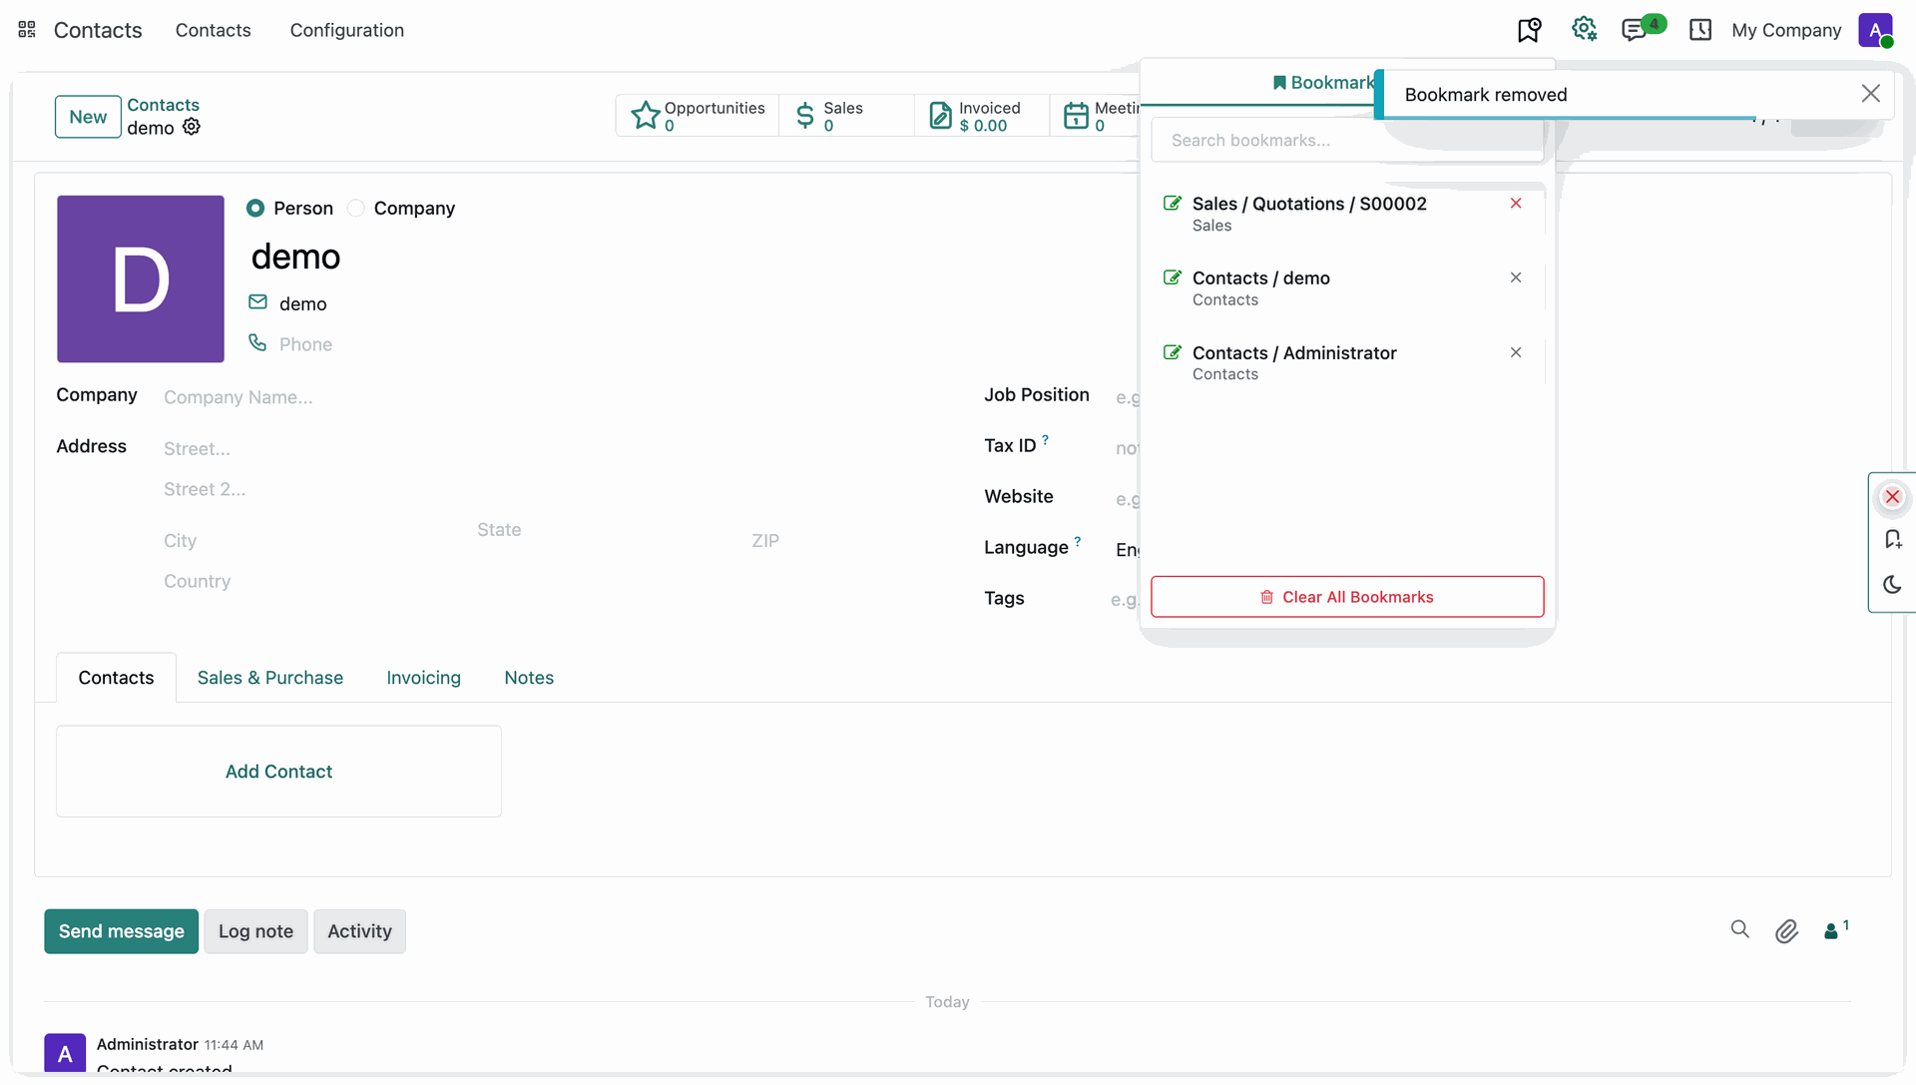This screenshot has height=1085, width=1916.
Task: Open the settings gear in top bar
Action: pyautogui.click(x=1584, y=29)
